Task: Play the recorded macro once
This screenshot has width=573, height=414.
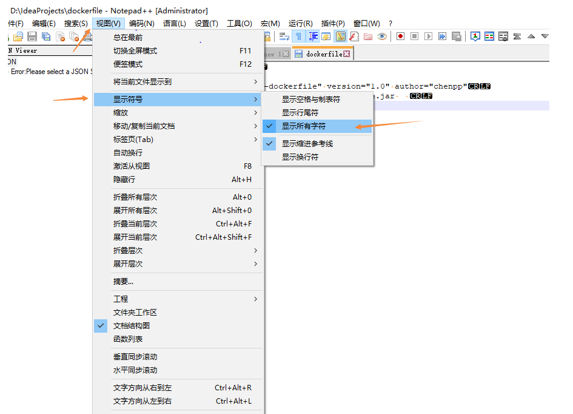Action: click(x=429, y=36)
